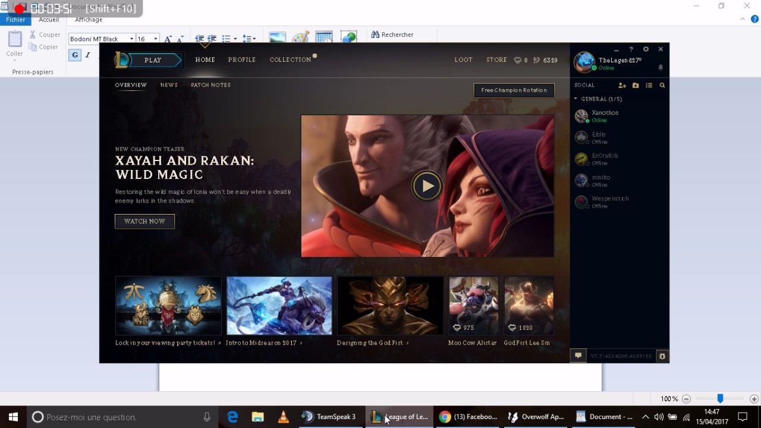Insert object icon in WordPad ribbon
Viewport: 761px width, 428px height.
tap(348, 37)
